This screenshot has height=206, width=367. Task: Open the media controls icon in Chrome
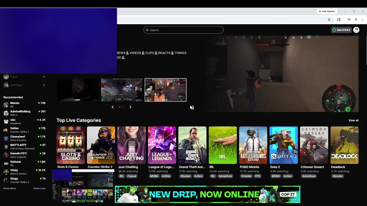point(349,20)
